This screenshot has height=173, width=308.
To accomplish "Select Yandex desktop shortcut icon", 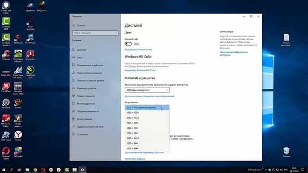I will pos(18,136).
